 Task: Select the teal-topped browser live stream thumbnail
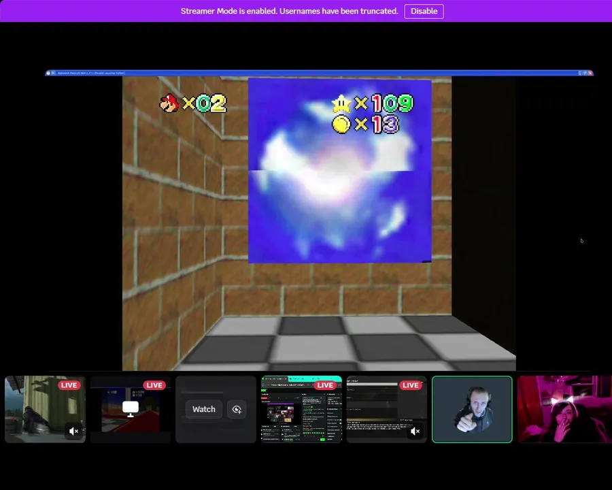click(x=301, y=409)
